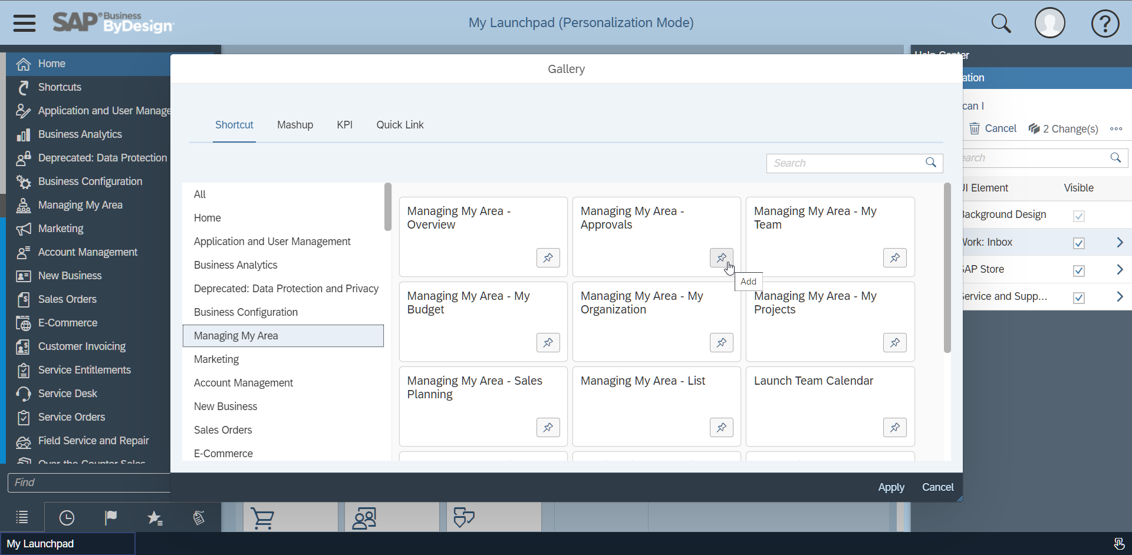Viewport: 1132px width, 555px height.
Task: Click Cancel in the personalization side panel
Action: click(1001, 128)
